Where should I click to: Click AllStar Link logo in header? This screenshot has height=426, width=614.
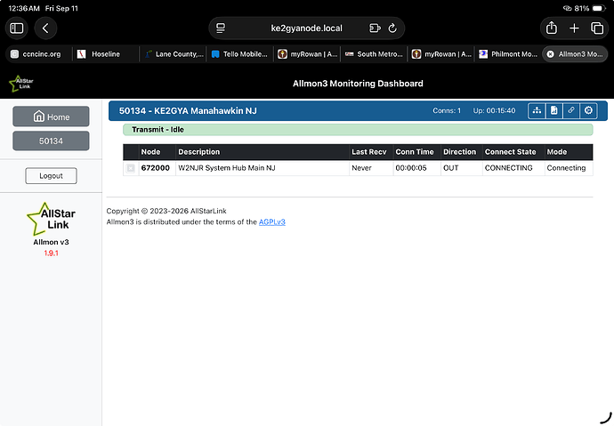point(21,84)
